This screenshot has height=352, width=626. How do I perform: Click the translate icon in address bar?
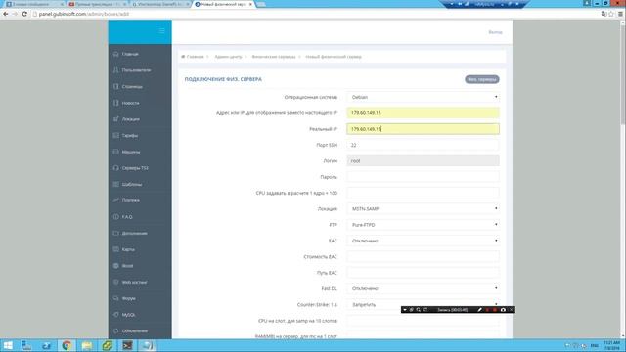coord(604,14)
